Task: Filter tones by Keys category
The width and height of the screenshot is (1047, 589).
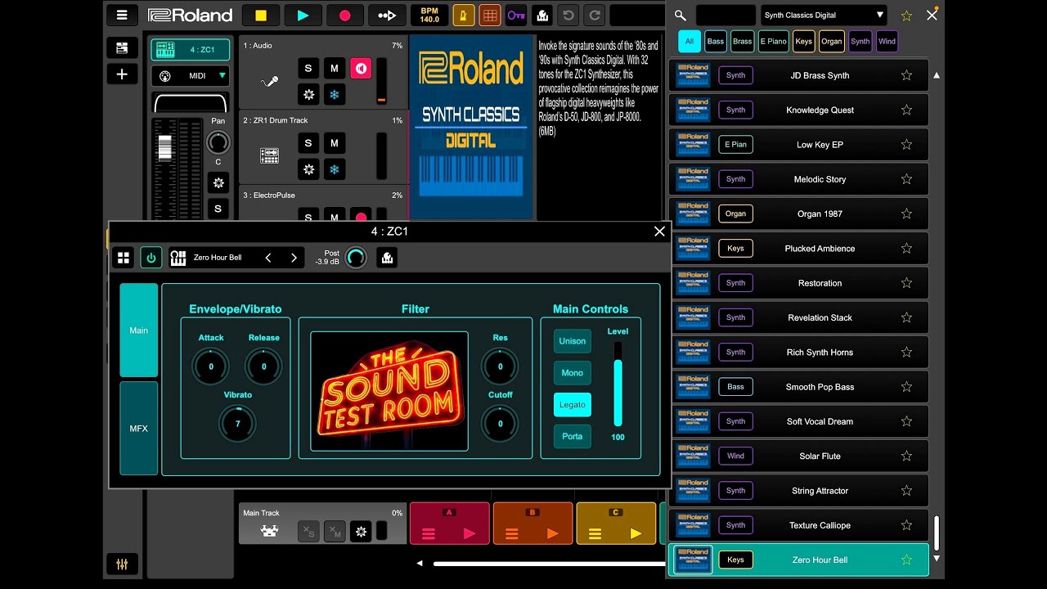Action: pos(804,41)
